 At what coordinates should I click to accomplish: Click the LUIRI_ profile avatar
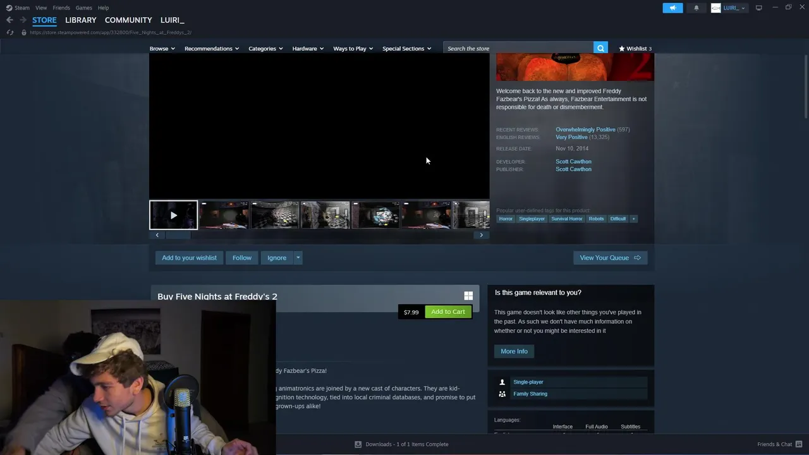point(715,8)
